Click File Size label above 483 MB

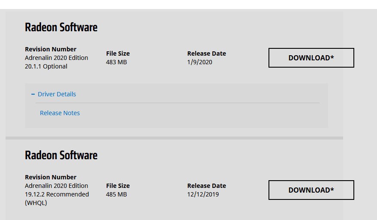tap(118, 54)
